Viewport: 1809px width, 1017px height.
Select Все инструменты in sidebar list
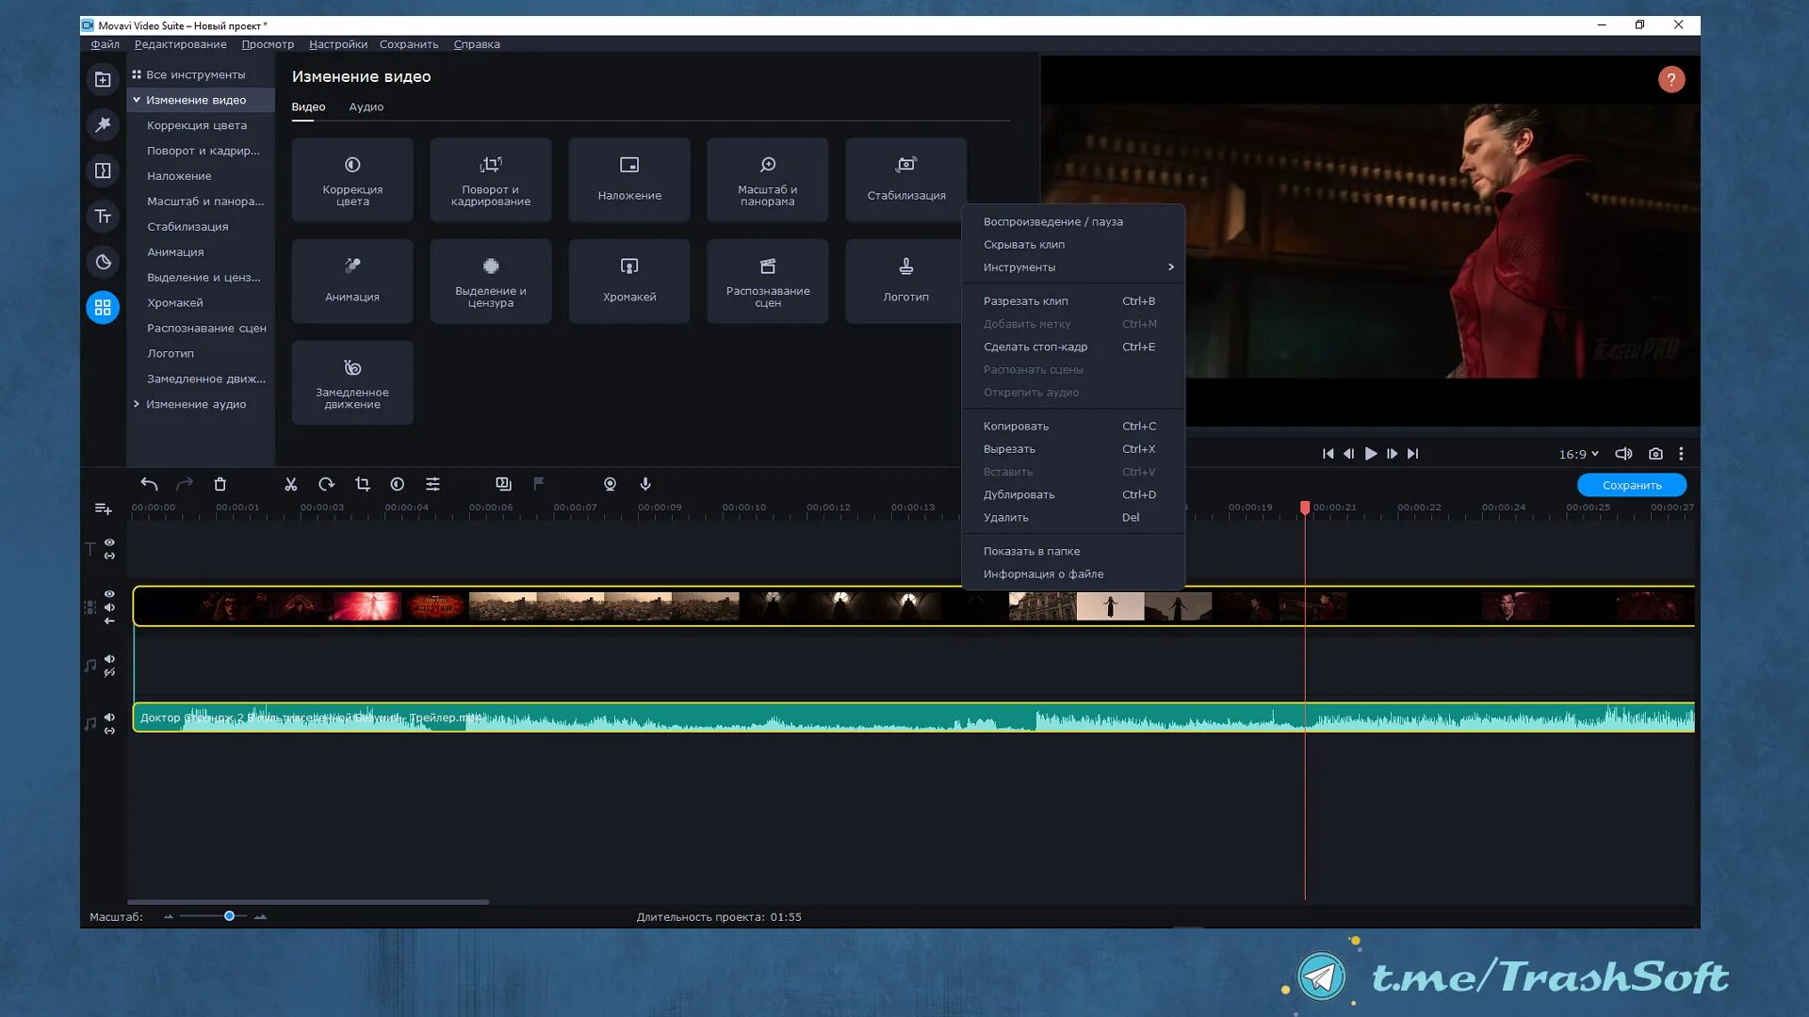[195, 74]
